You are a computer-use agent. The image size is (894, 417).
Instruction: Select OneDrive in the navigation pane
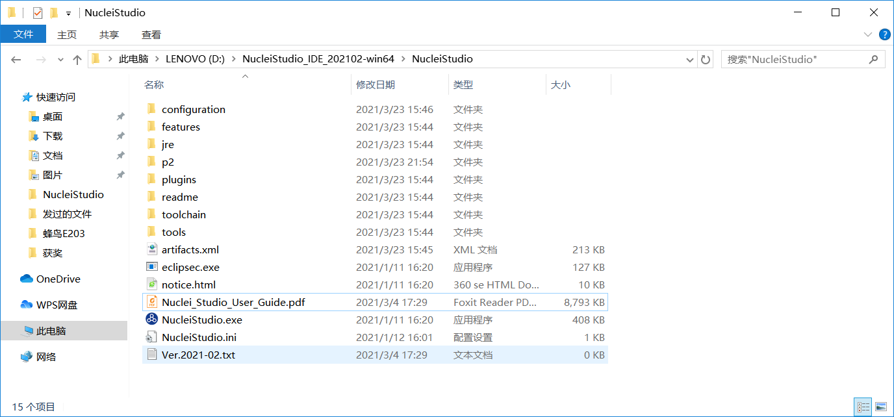[58, 279]
